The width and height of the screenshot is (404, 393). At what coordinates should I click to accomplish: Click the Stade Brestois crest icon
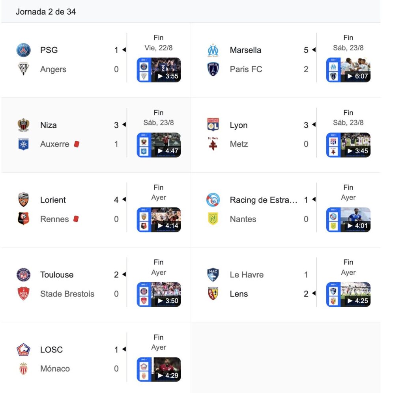point(23,294)
